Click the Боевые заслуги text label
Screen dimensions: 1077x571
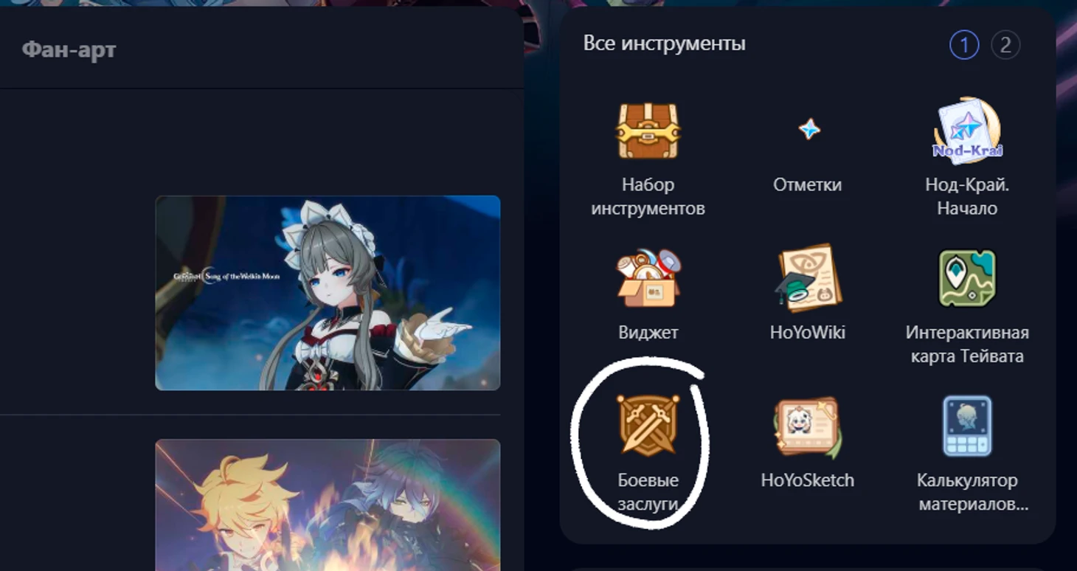648,492
